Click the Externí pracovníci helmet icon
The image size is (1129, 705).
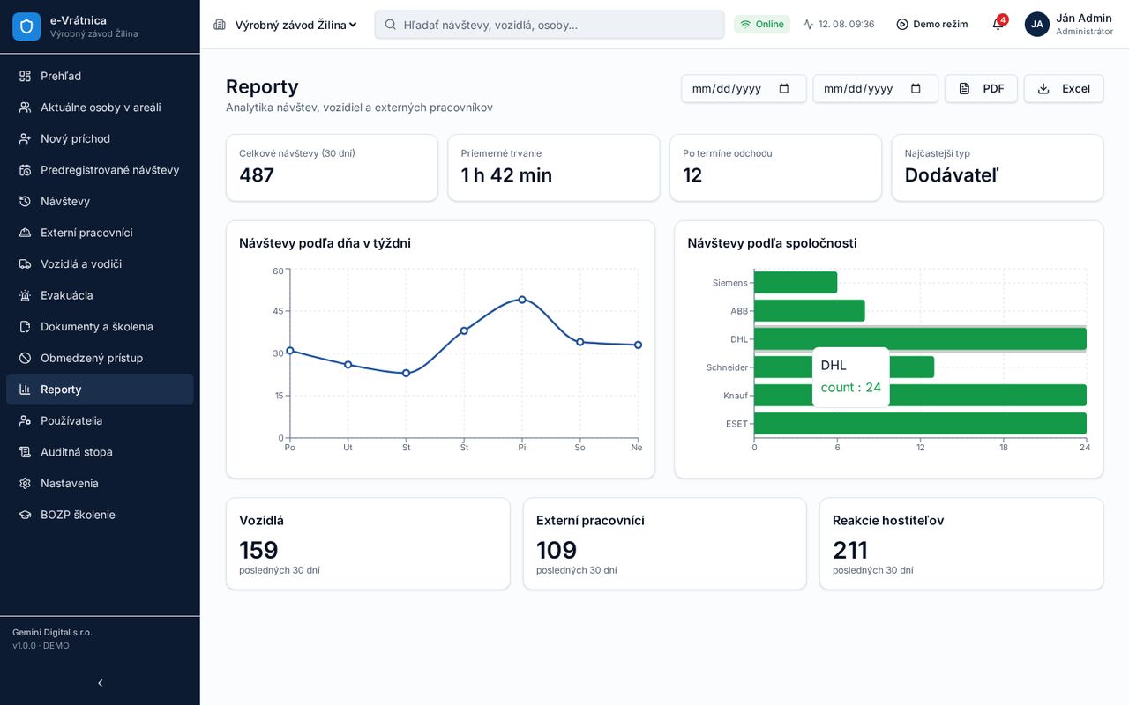click(x=25, y=233)
